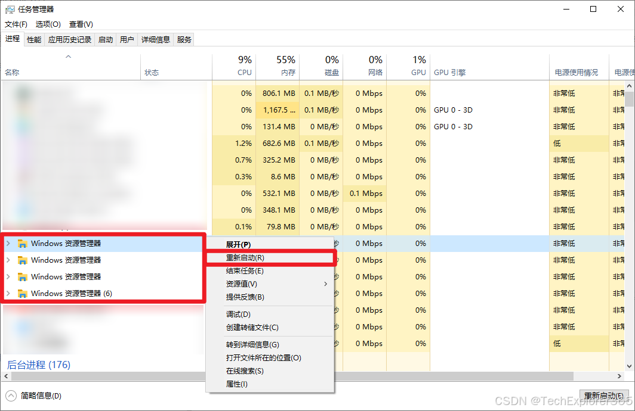Go to the 用户 tab
Image resolution: width=635 pixels, height=411 pixels.
[x=127, y=39]
